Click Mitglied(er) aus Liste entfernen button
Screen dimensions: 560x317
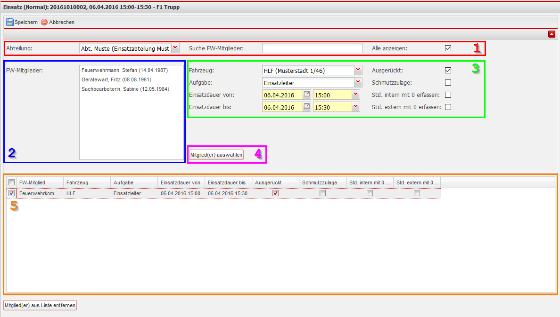[40, 305]
